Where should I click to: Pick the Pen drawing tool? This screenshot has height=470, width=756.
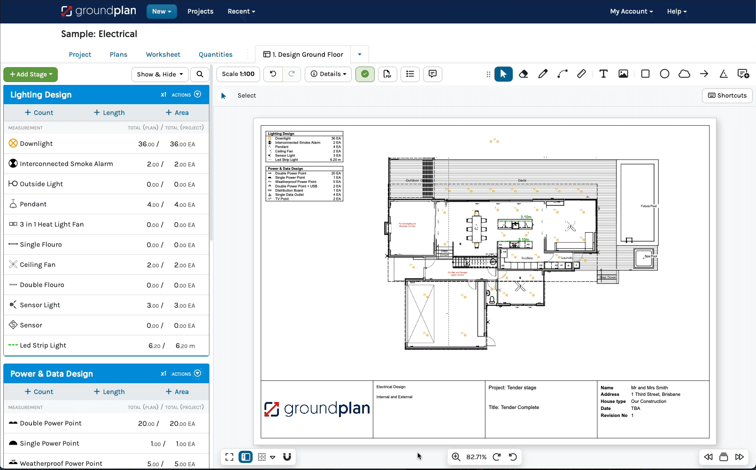point(543,74)
